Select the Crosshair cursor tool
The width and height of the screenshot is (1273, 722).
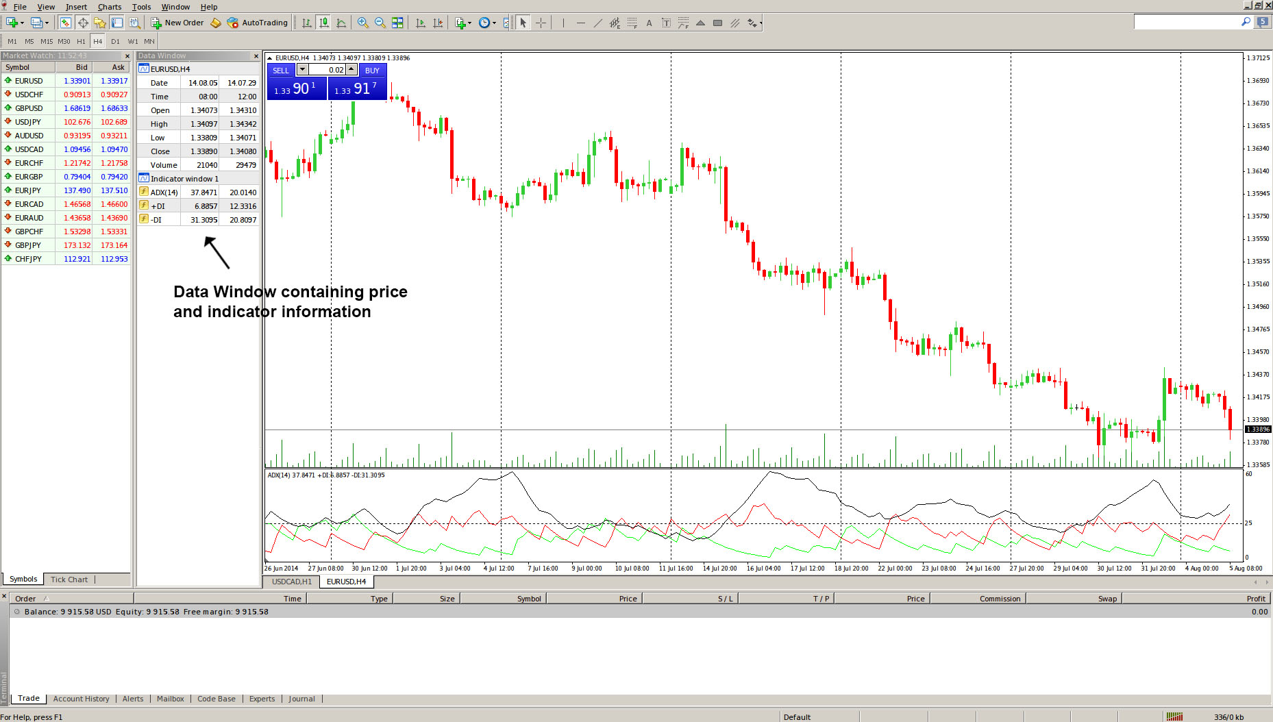point(541,23)
